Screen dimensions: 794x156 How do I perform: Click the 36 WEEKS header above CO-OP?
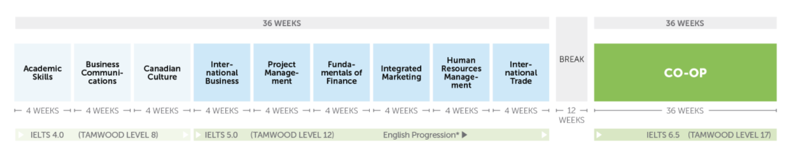(x=685, y=23)
